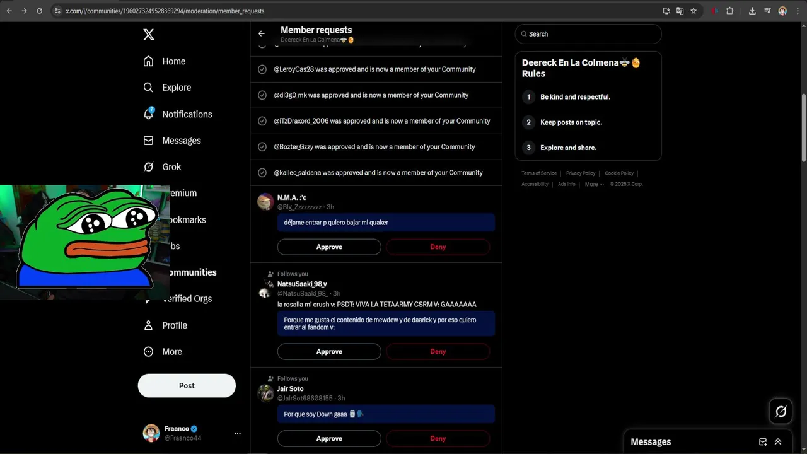Open Chrome profile avatar
This screenshot has width=807, height=454.
pos(782,11)
